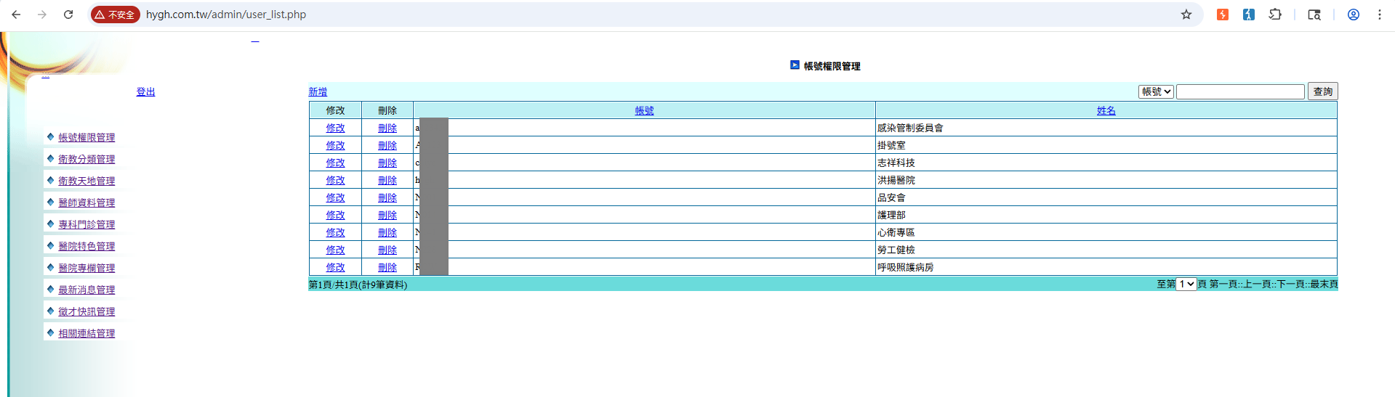The image size is (1395, 397).
Task: Click 修改 for 感染管制委員會
Action: coord(335,128)
